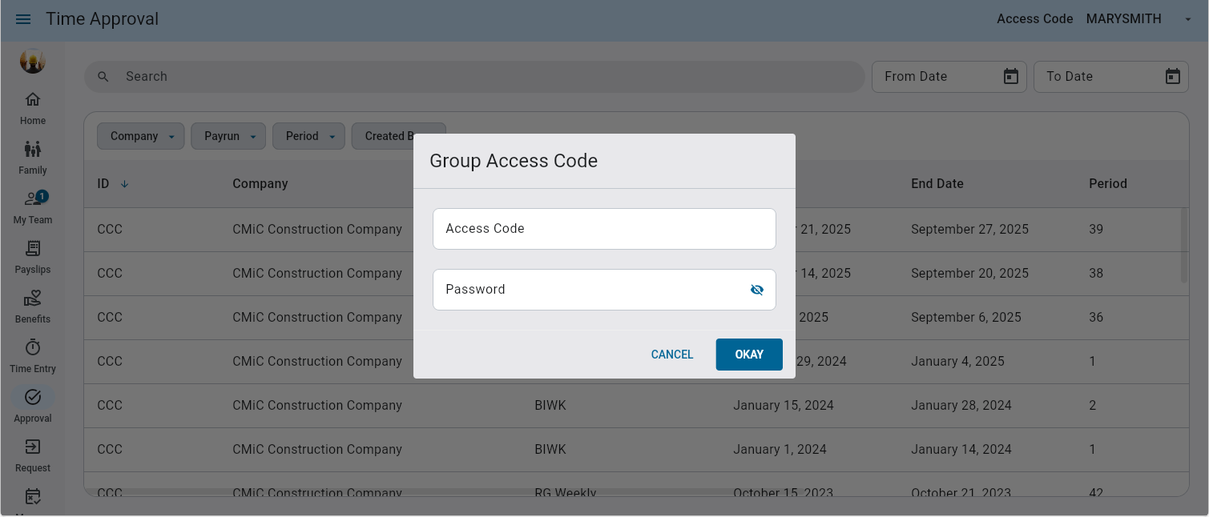Open Request from the sidebar
The width and height of the screenshot is (1209, 517).
[x=33, y=455]
